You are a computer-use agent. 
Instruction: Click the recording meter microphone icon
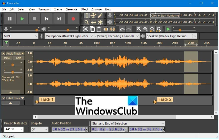pos(110,15)
